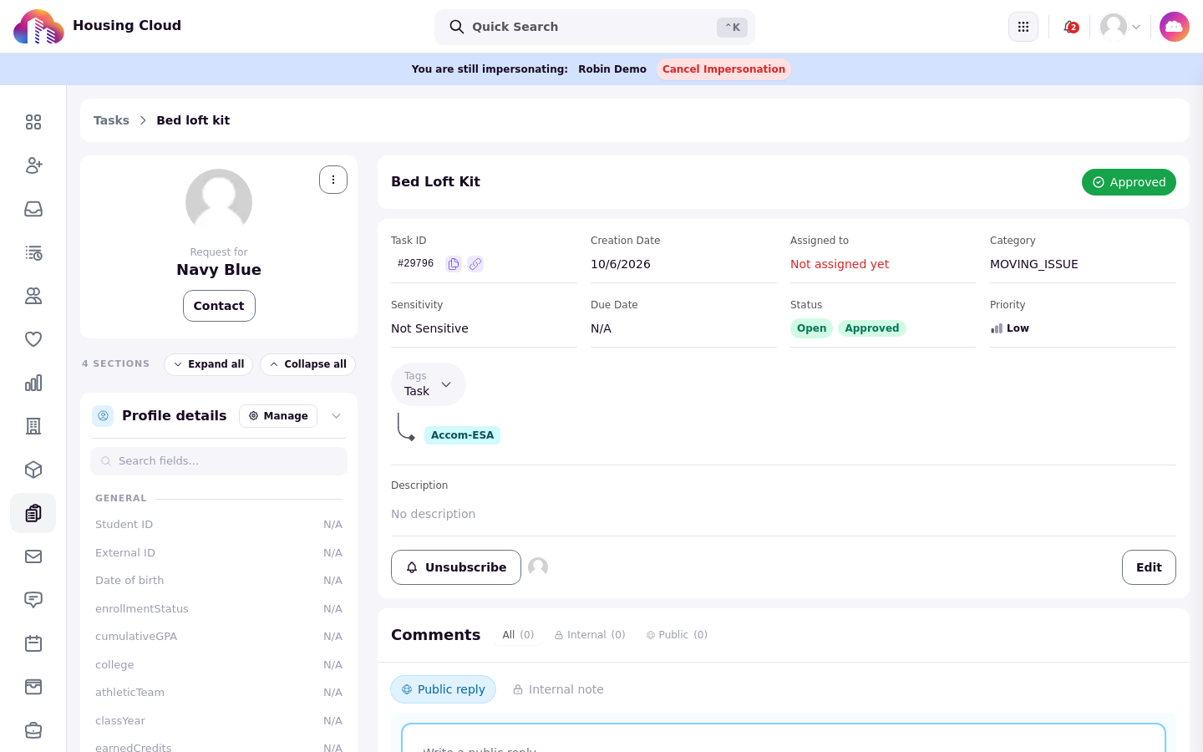Image resolution: width=1203 pixels, height=752 pixels.
Task: Copy the task ID #29796
Action: [454, 264]
